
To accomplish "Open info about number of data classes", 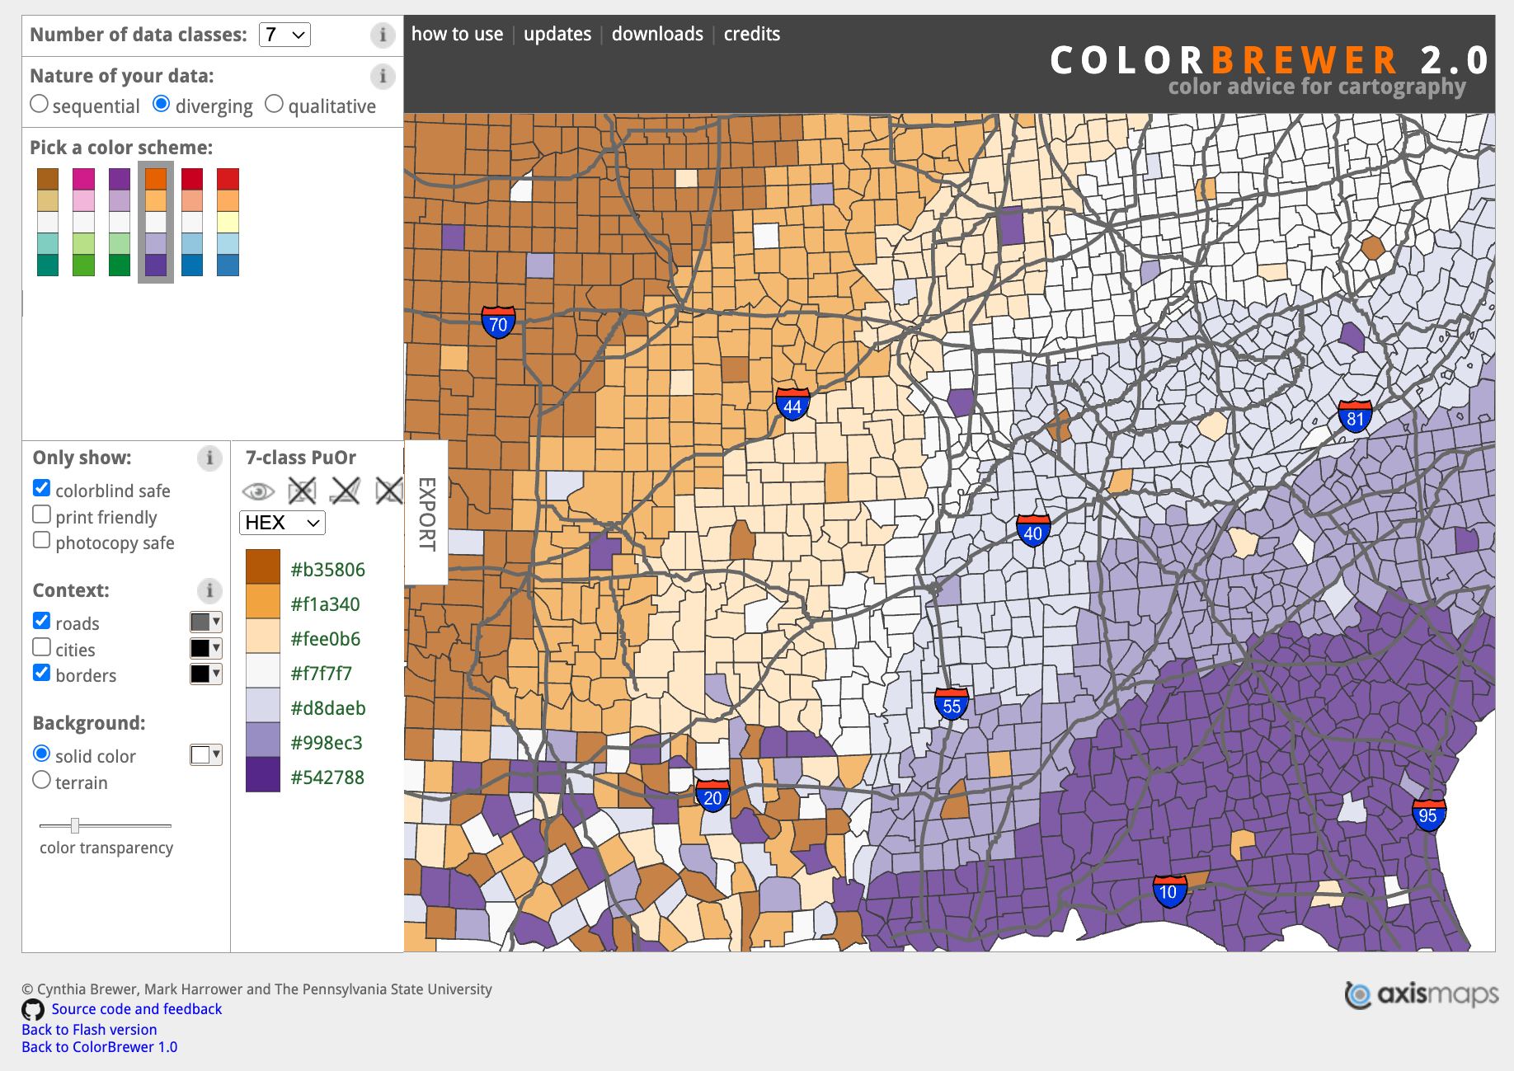I will 383,35.
